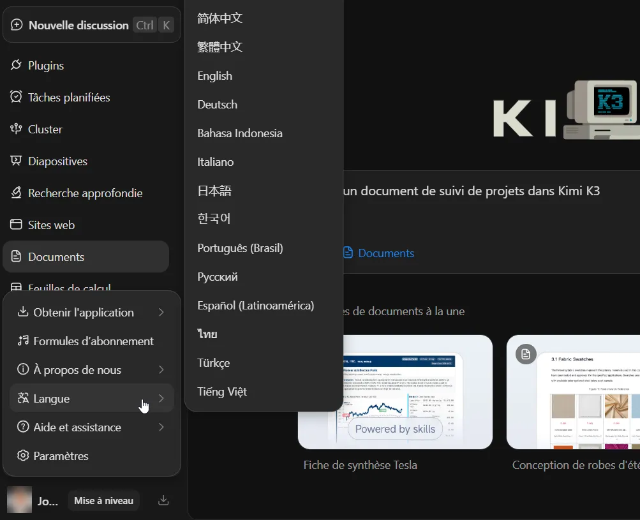Viewport: 640px width, 520px height.
Task: Click the À propos de nous info icon
Action: [x=23, y=369]
